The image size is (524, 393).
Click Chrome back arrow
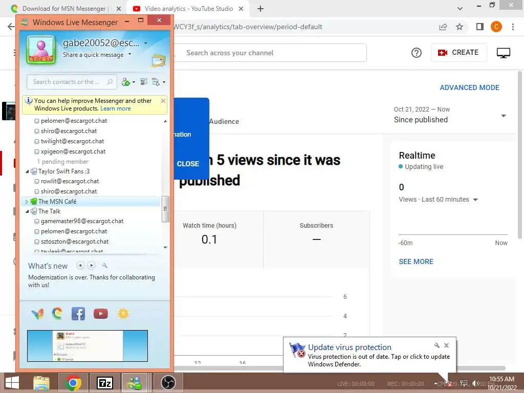pos(11,27)
